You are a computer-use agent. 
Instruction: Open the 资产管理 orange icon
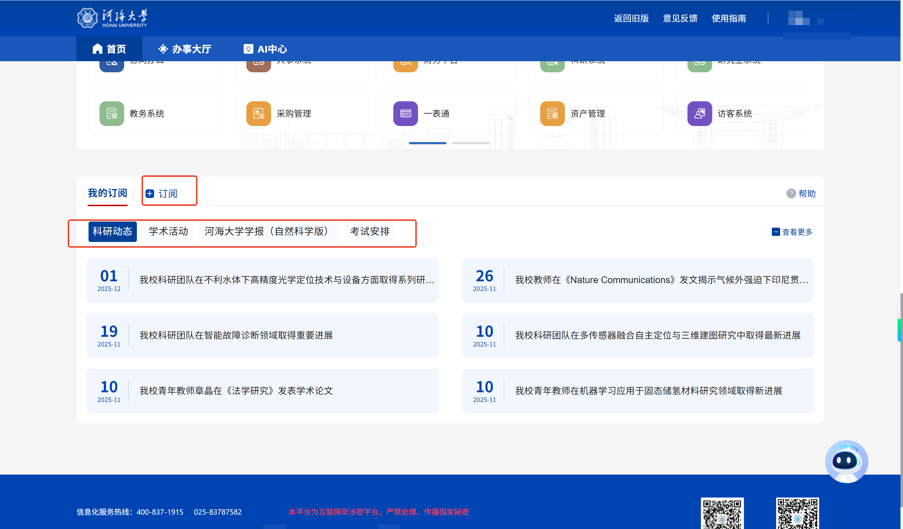[x=552, y=113]
